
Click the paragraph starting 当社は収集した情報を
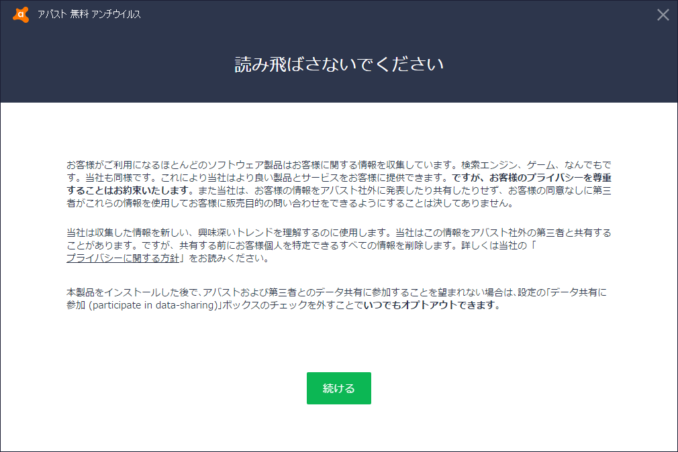click(x=338, y=245)
